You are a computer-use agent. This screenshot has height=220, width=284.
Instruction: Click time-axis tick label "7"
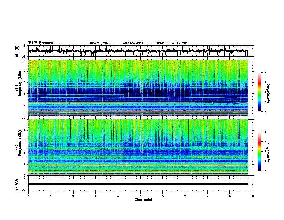[185, 196]
